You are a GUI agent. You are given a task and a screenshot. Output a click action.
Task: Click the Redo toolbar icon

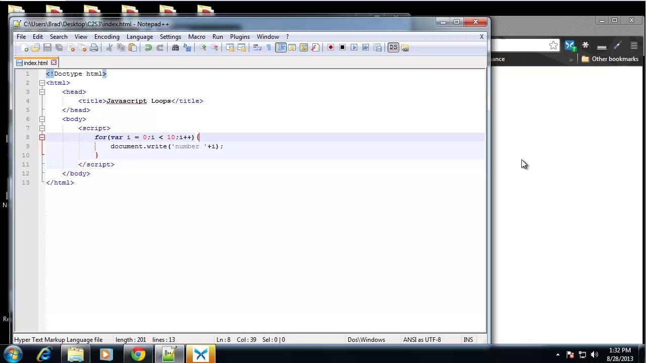pos(159,47)
